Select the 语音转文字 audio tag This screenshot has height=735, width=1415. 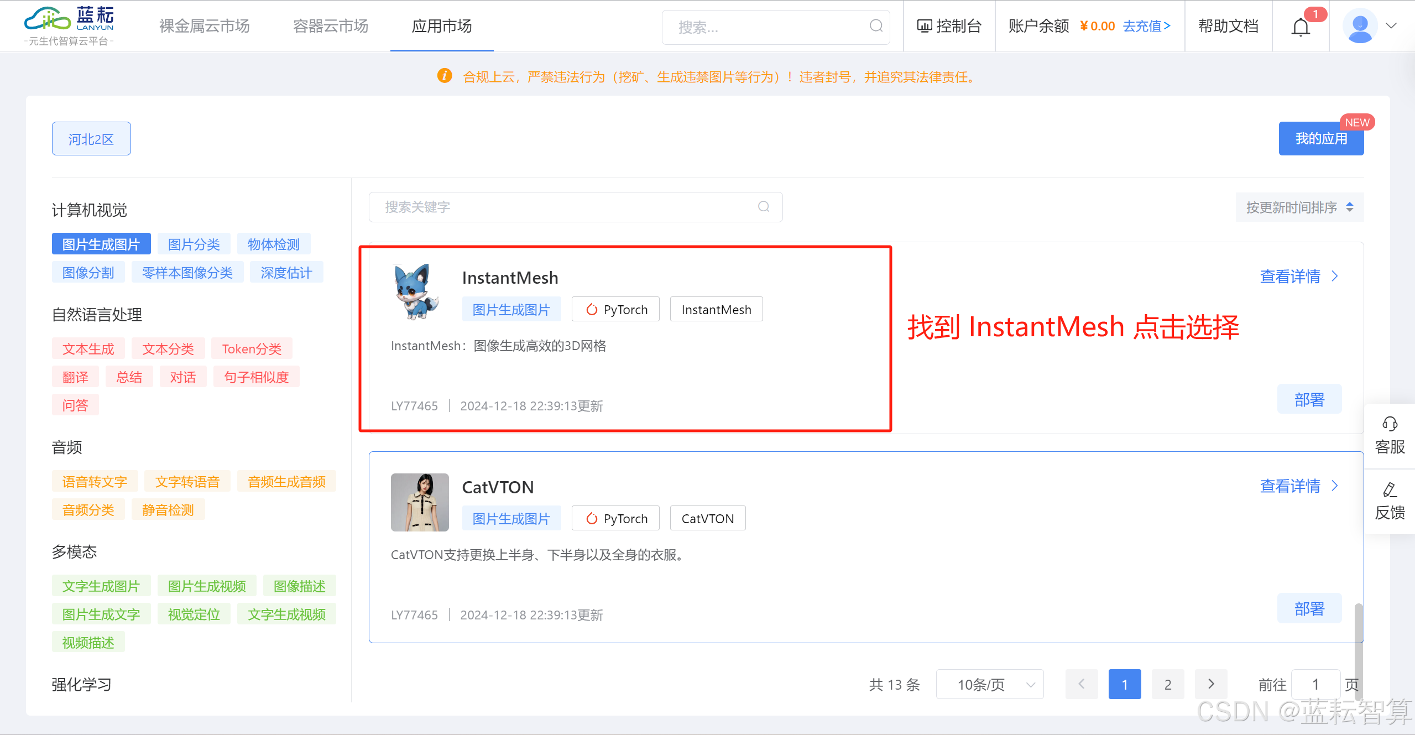(x=95, y=481)
